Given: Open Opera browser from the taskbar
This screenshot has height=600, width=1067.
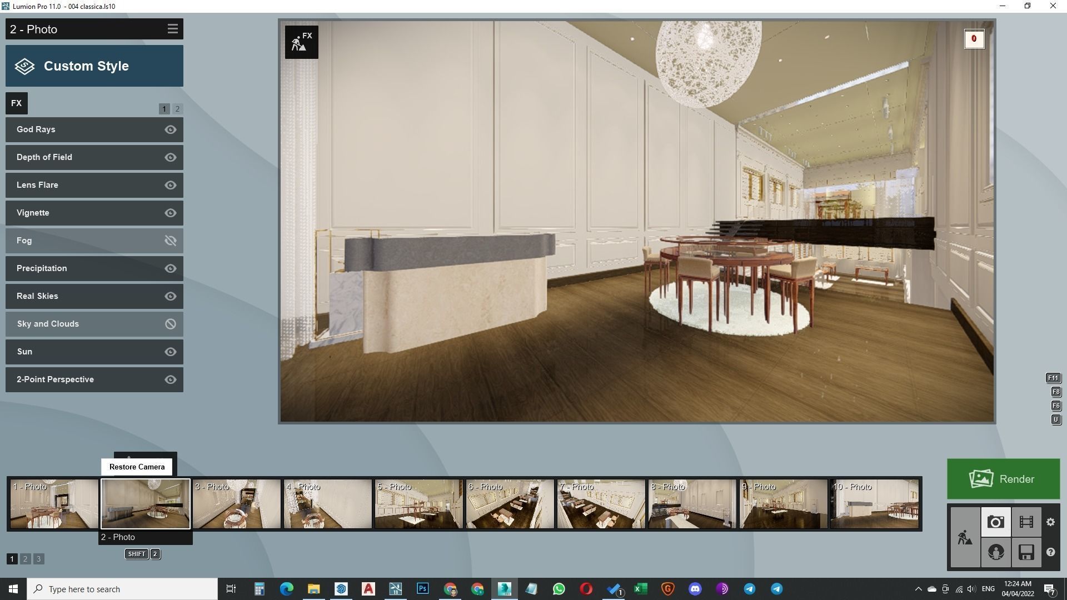Looking at the screenshot, I should (586, 589).
